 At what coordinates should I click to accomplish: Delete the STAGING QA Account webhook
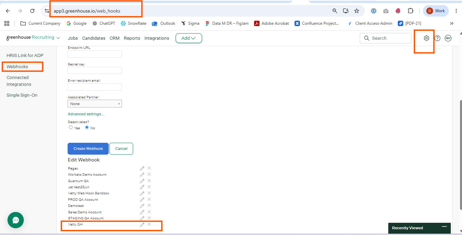click(x=149, y=218)
